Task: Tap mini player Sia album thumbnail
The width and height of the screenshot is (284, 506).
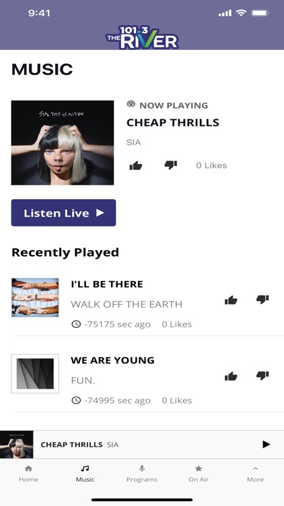Action: click(x=16, y=445)
